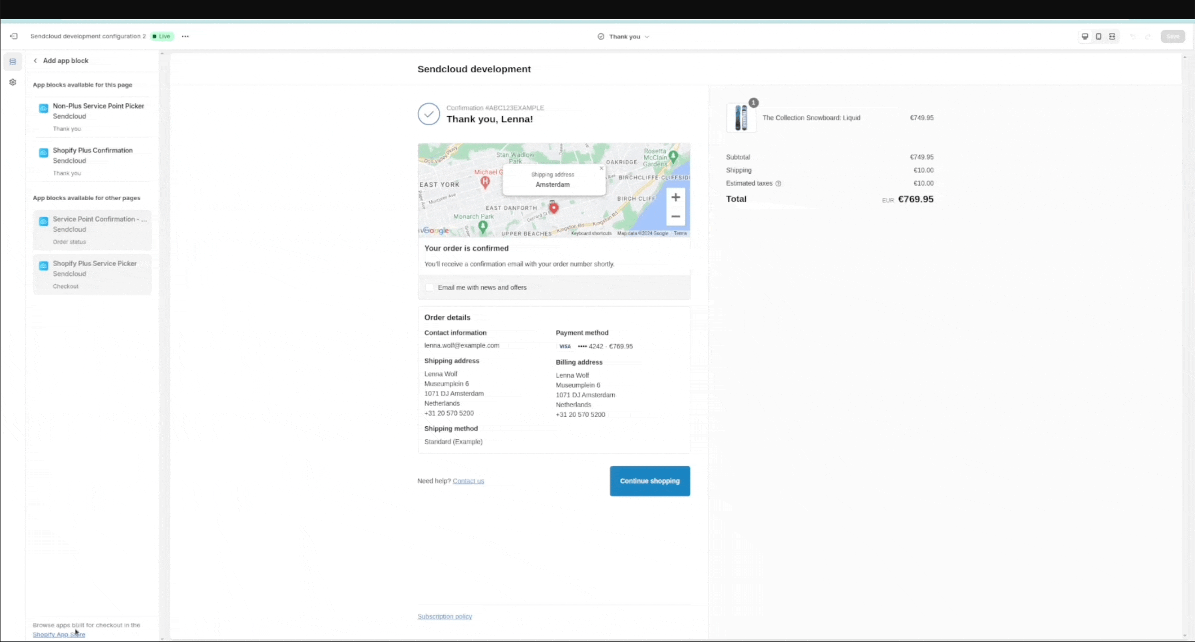Image resolution: width=1195 pixels, height=642 pixels.
Task: Click the Live status badge
Action: click(x=161, y=36)
